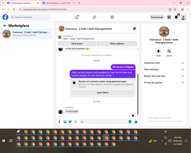
Task: Switch to Marketplace 2 beds browser tab
Action: pos(58,3)
